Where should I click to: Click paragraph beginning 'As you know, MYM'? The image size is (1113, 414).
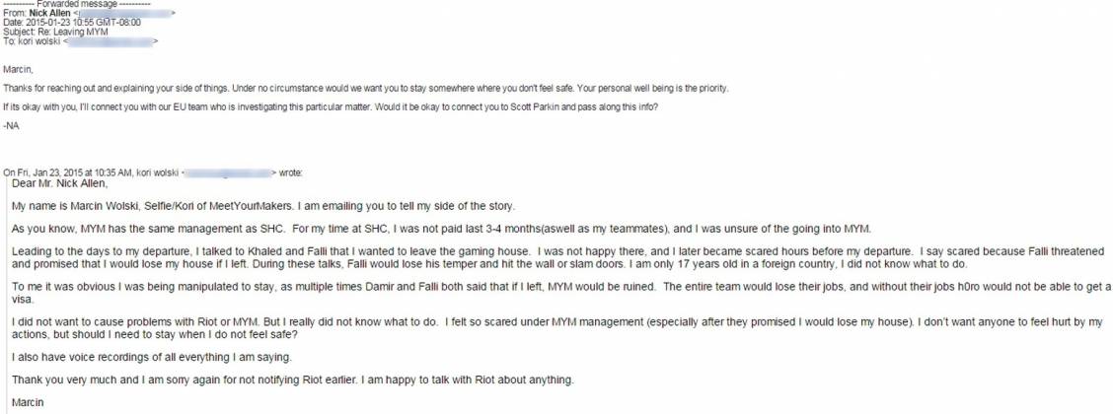[441, 229]
